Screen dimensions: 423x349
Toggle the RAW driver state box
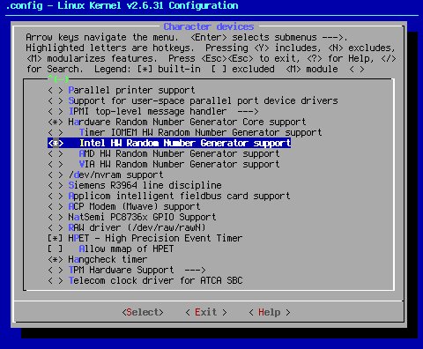click(x=56, y=227)
